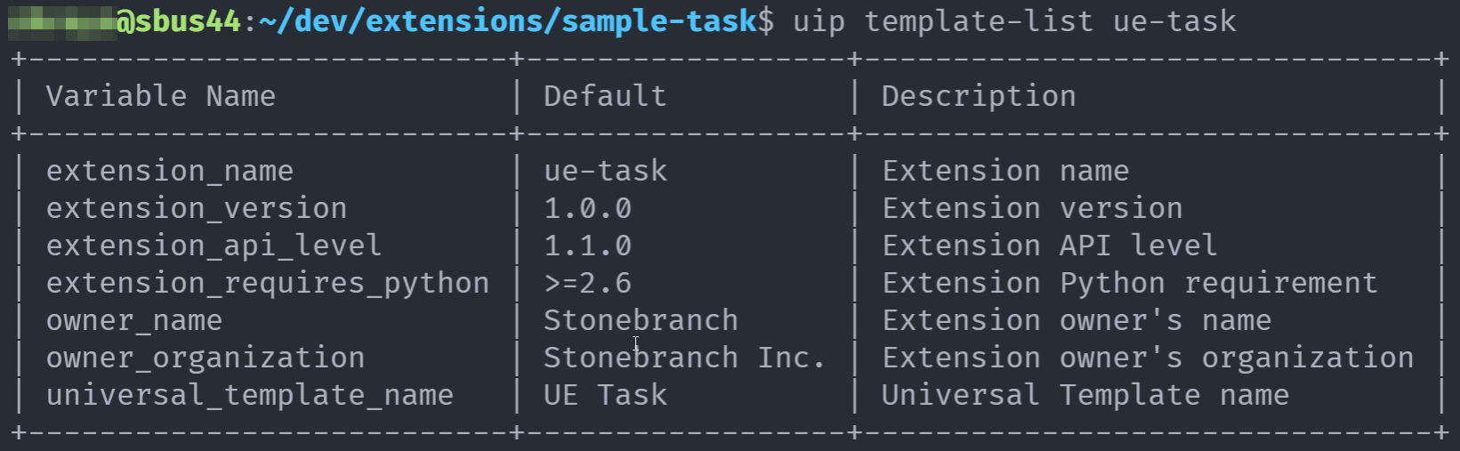The height and width of the screenshot is (451, 1460).
Task: Click the default value 1.0.0
Action: 587,208
